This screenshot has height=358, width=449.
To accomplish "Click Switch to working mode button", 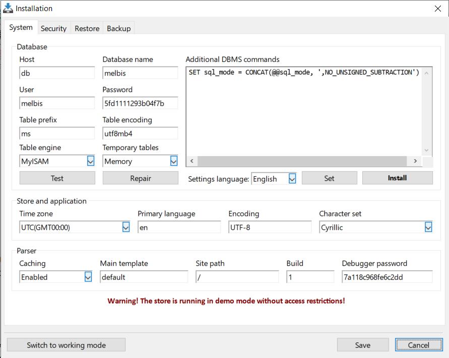I will coord(66,345).
